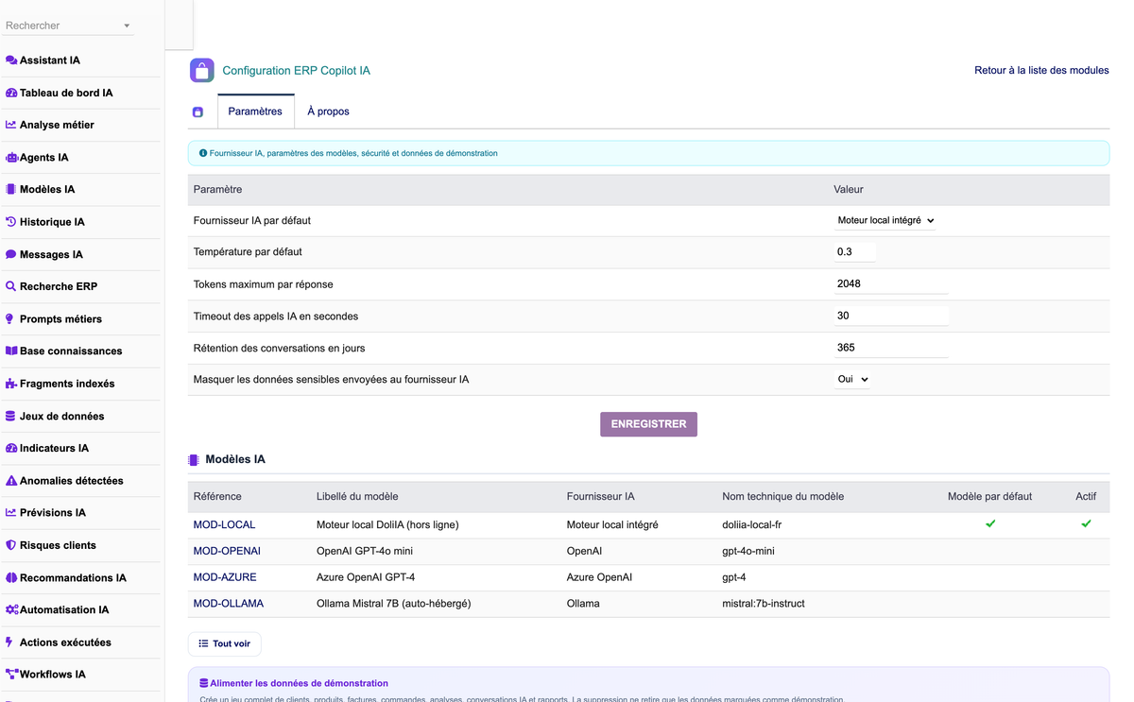Open Historique IA menu entry
This screenshot has height=702, width=1134.
click(52, 222)
